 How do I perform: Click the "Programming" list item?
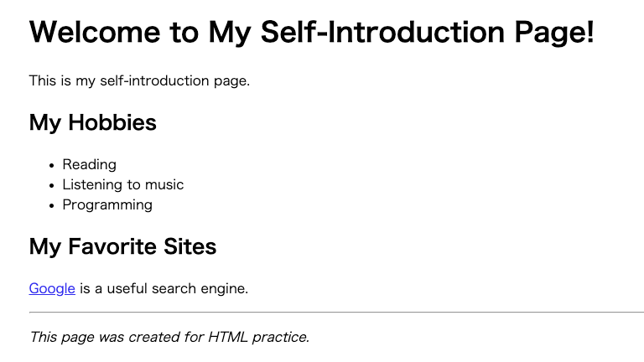tap(107, 205)
